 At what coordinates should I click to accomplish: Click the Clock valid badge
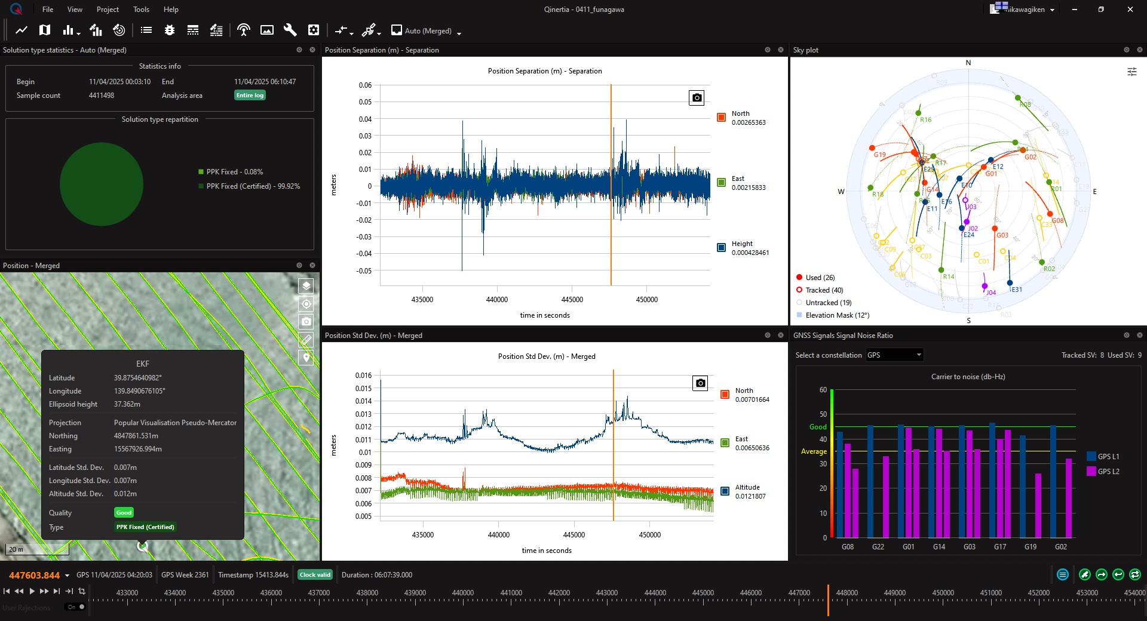[x=315, y=574]
